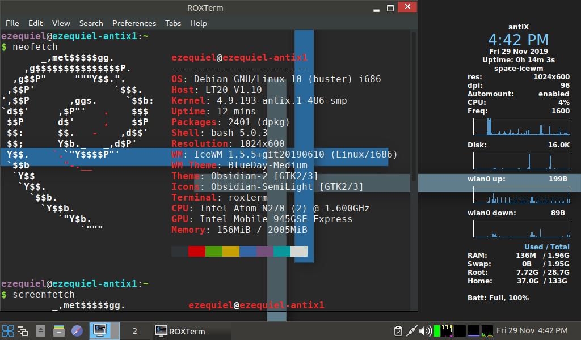Image resolution: width=581 pixels, height=340 pixels.
Task: Click the taskbar clock Fri 29 Nov
Action: point(532,330)
